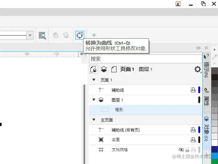Click the guides icon beside 辅助线 (所有页)

click(101, 130)
